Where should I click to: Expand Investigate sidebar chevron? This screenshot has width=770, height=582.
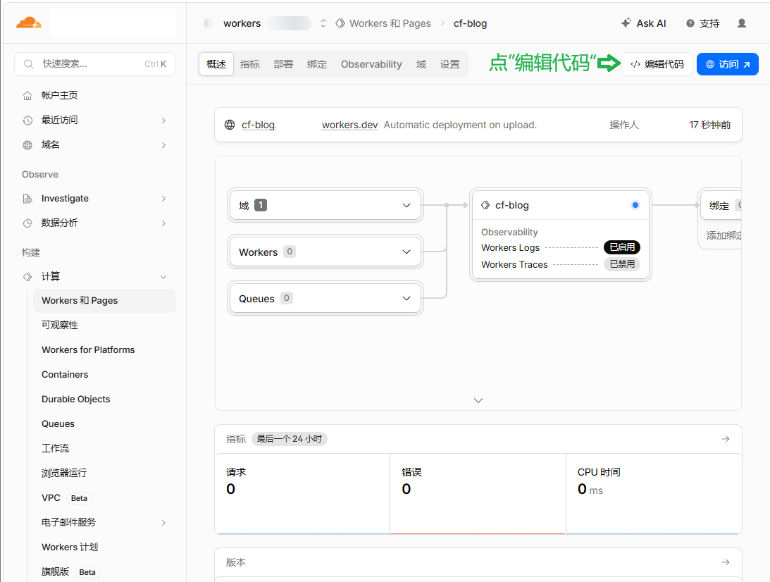[163, 199]
